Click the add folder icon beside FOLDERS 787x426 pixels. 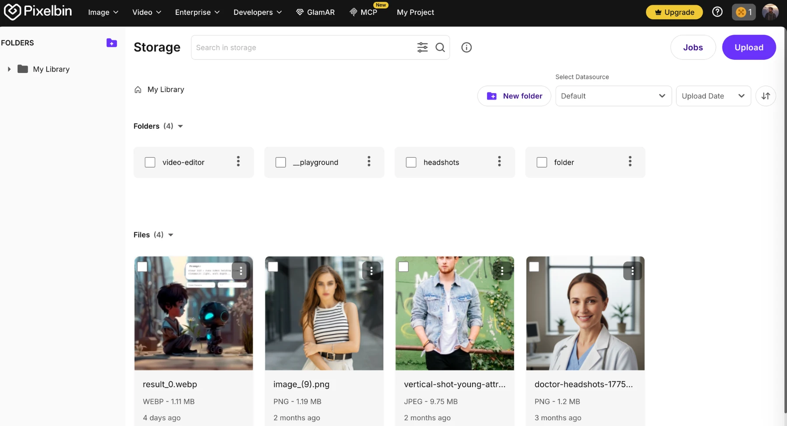click(111, 43)
